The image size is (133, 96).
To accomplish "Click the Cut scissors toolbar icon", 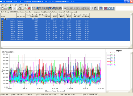I will click(x=19, y=8).
